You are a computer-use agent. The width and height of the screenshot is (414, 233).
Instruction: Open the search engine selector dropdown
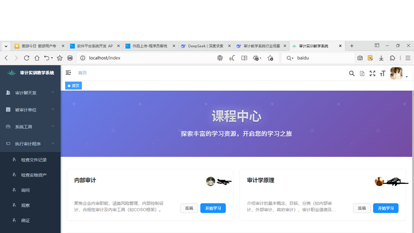pyautogui.click(x=290, y=58)
